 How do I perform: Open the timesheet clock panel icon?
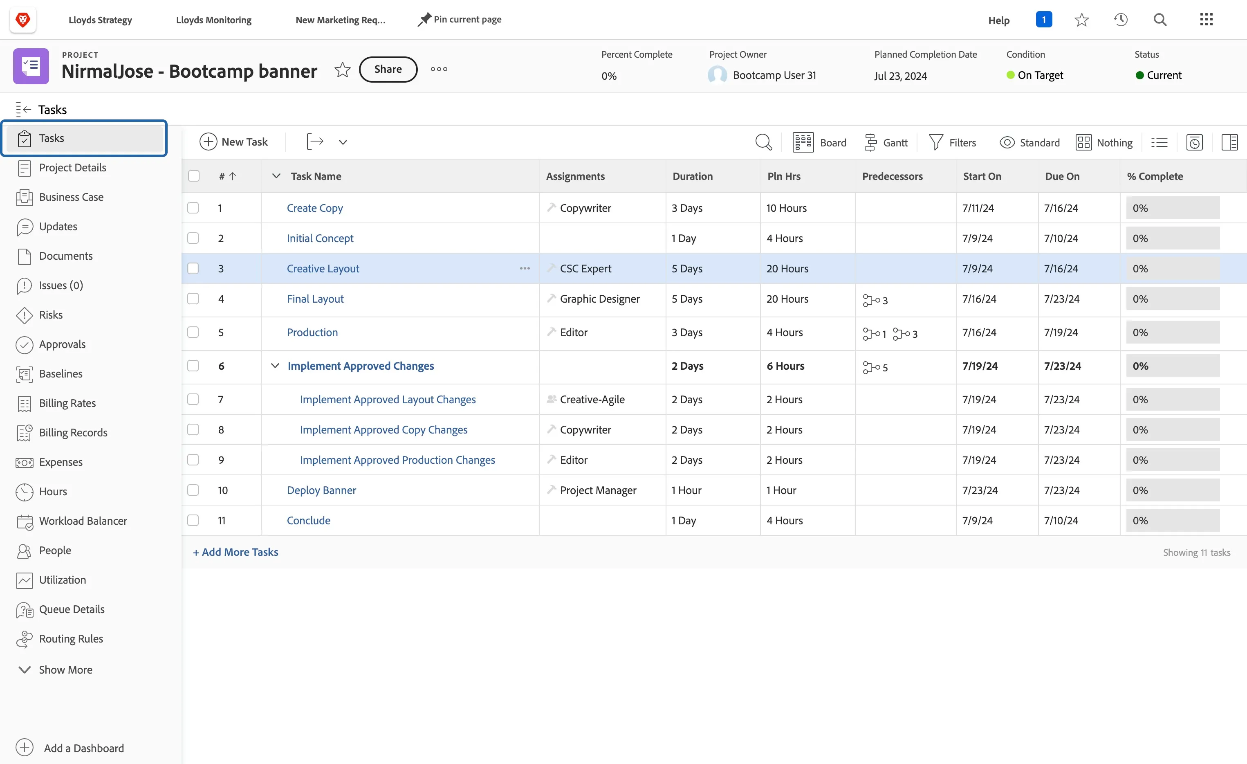point(1194,142)
